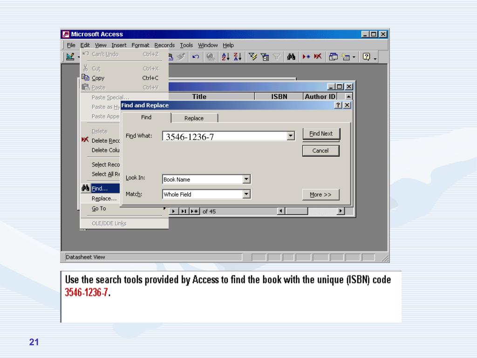This screenshot has height=358, width=477.
Task: Click the dialog help question mark button
Action: (338, 105)
